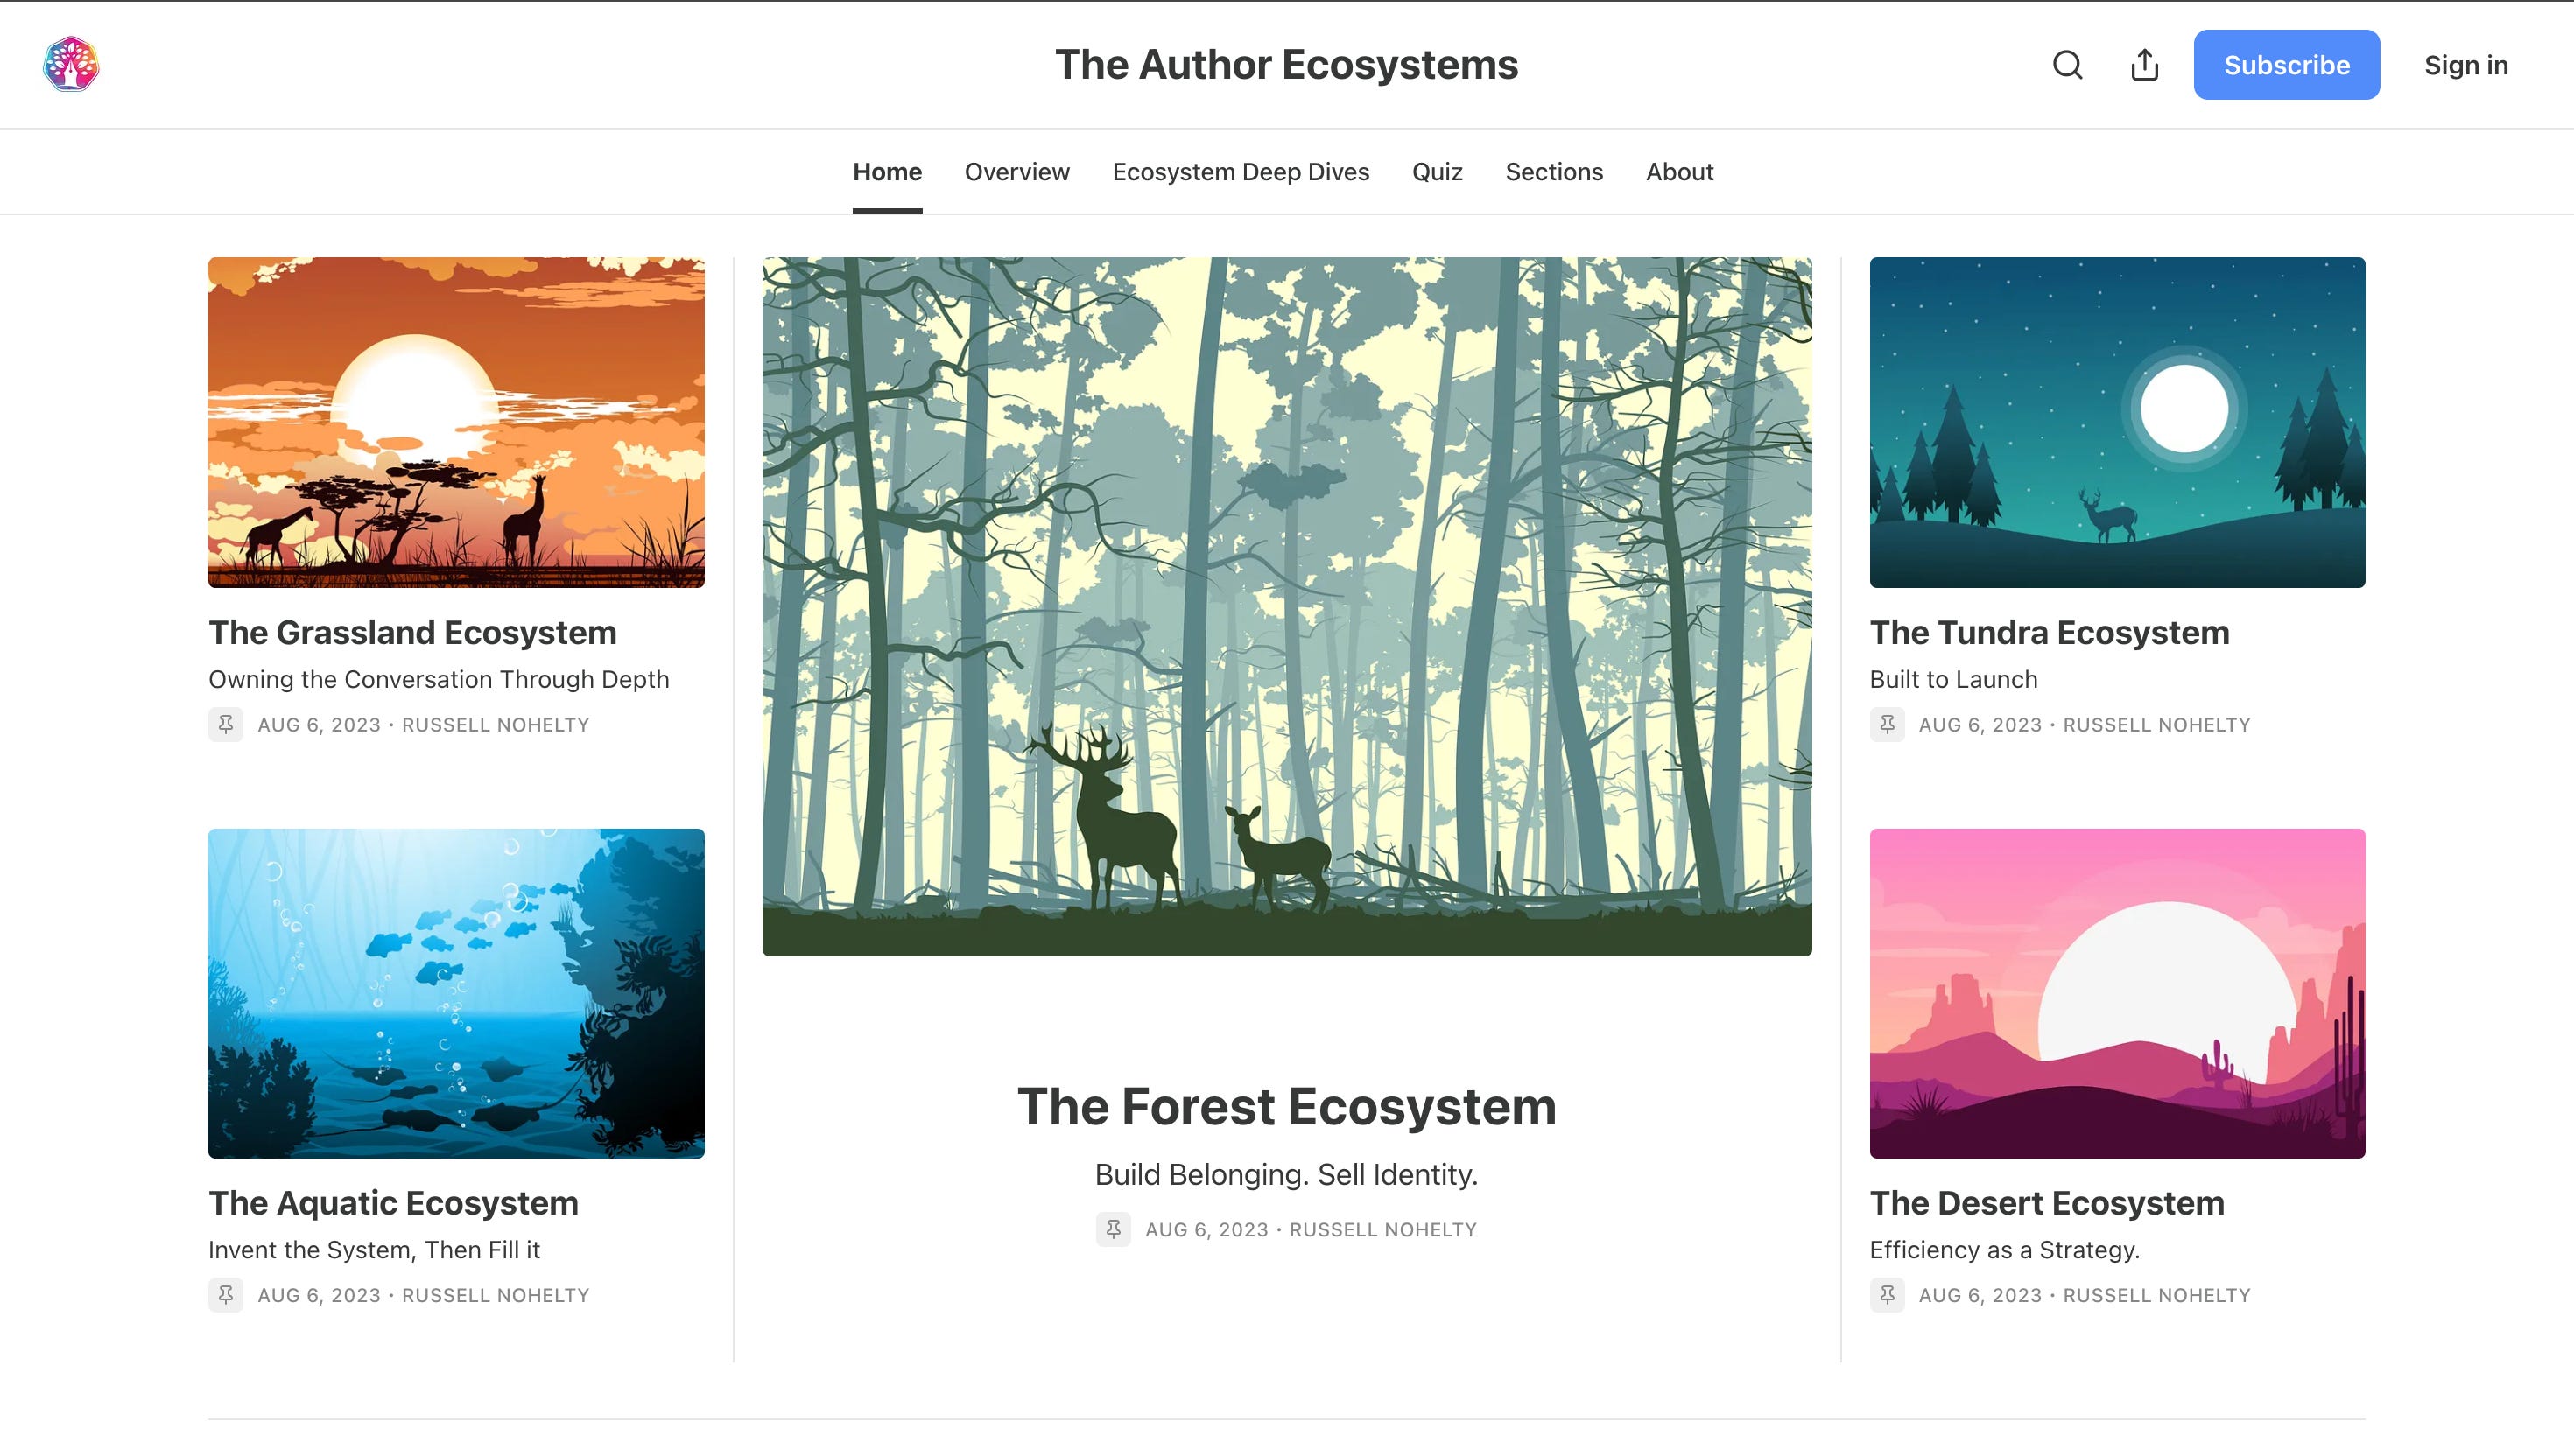Click pin icon under Tundra Ecosystem post
This screenshot has height=1456, width=2574.
coord(1887,724)
